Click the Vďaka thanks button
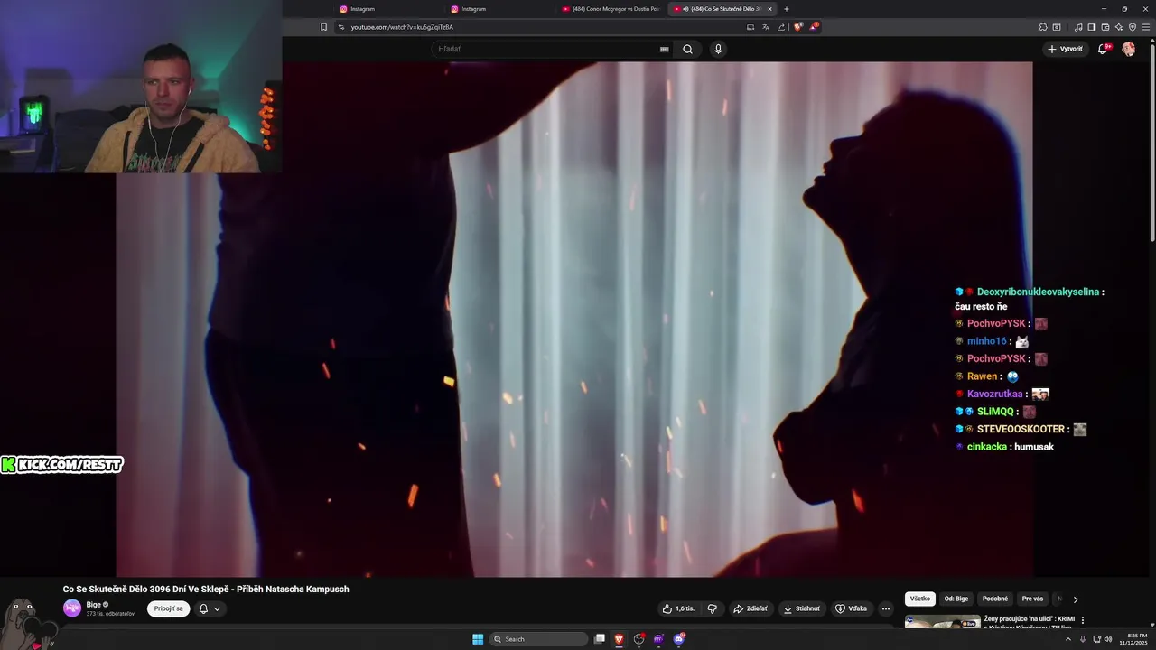Viewport: 1156px width, 650px height. coord(851,608)
